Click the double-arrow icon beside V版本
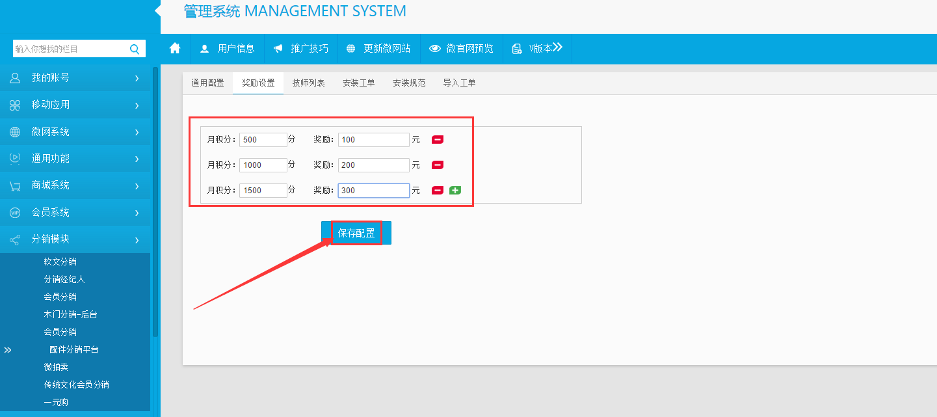 click(x=557, y=47)
